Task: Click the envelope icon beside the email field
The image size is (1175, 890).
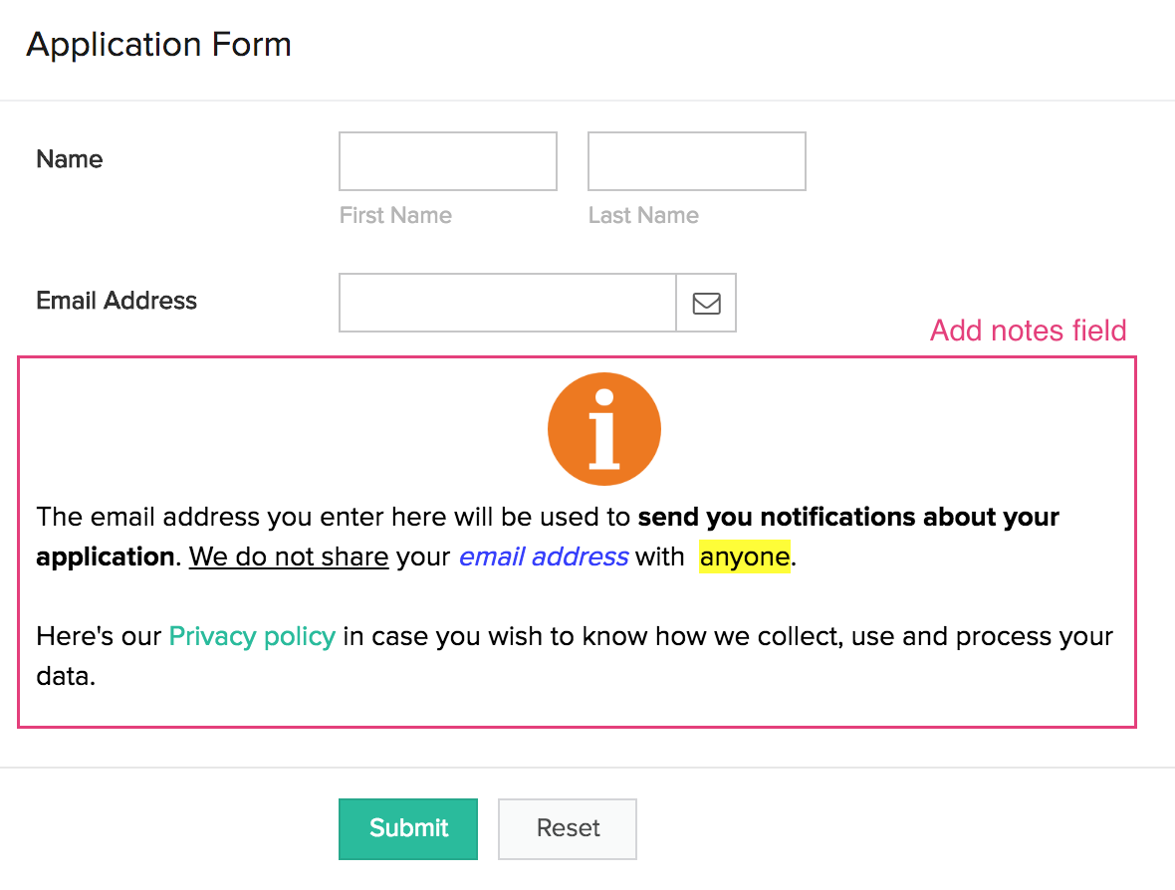Action: (x=706, y=303)
